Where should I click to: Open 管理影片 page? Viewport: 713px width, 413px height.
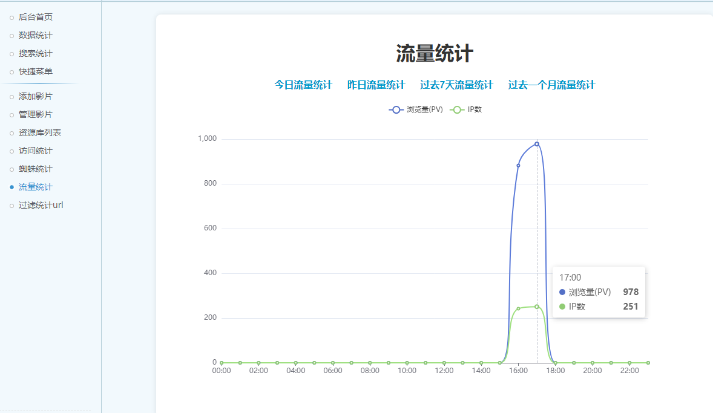coord(35,114)
